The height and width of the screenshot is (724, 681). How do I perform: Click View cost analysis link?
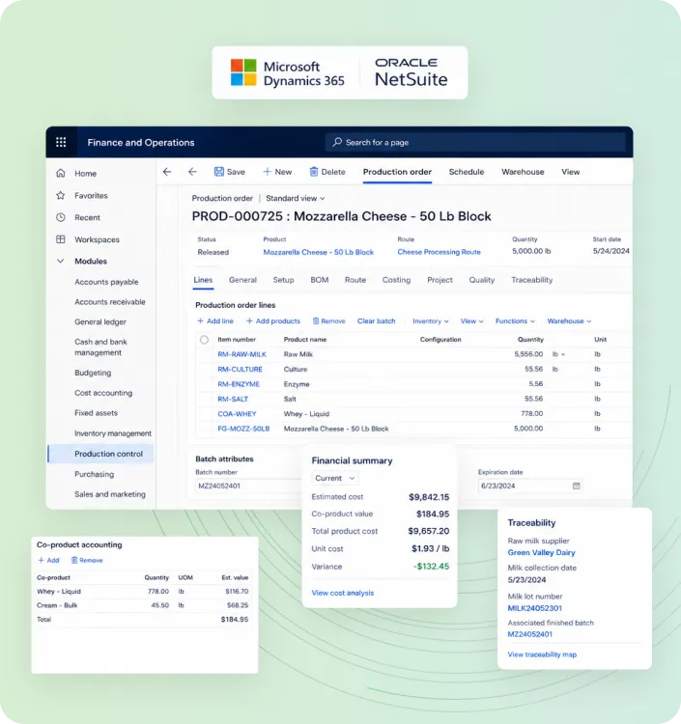[x=342, y=593]
